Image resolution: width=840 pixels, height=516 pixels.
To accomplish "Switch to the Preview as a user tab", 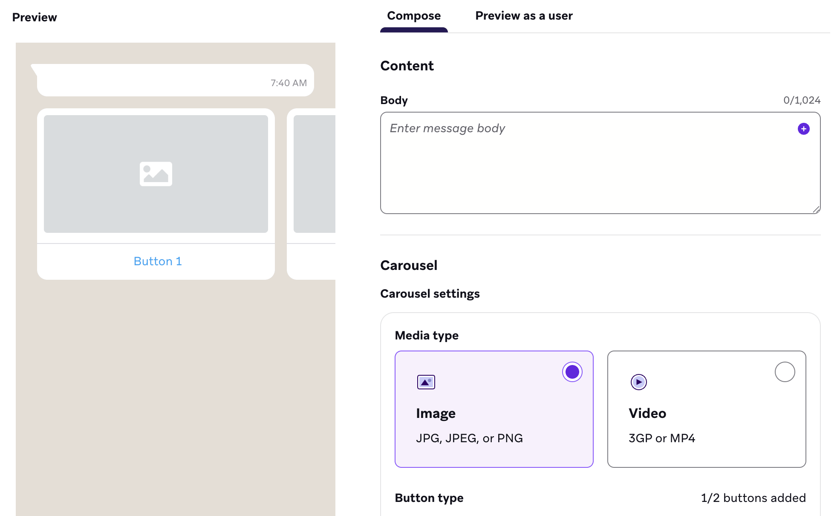I will (x=524, y=16).
